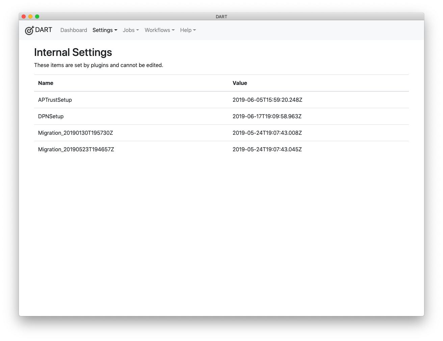Click the Internal Settings heading
Viewport: 443px width, 341px height.
click(x=73, y=53)
